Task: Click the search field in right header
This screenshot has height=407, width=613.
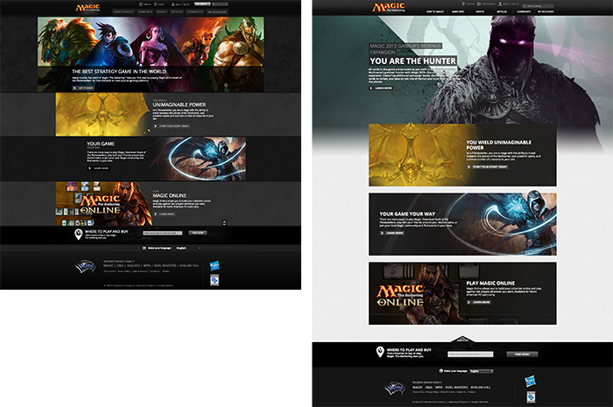Action: point(540,6)
